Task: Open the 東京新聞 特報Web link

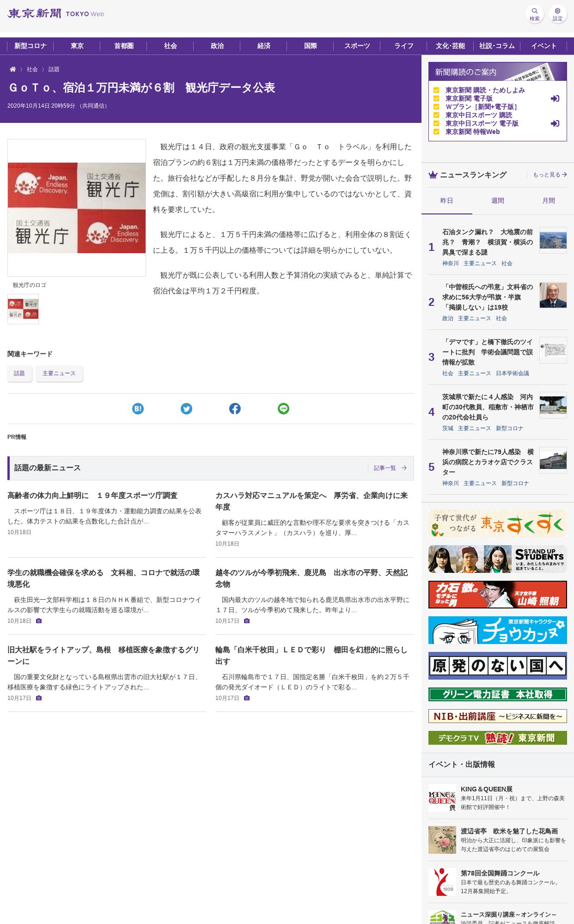Action: tap(472, 132)
